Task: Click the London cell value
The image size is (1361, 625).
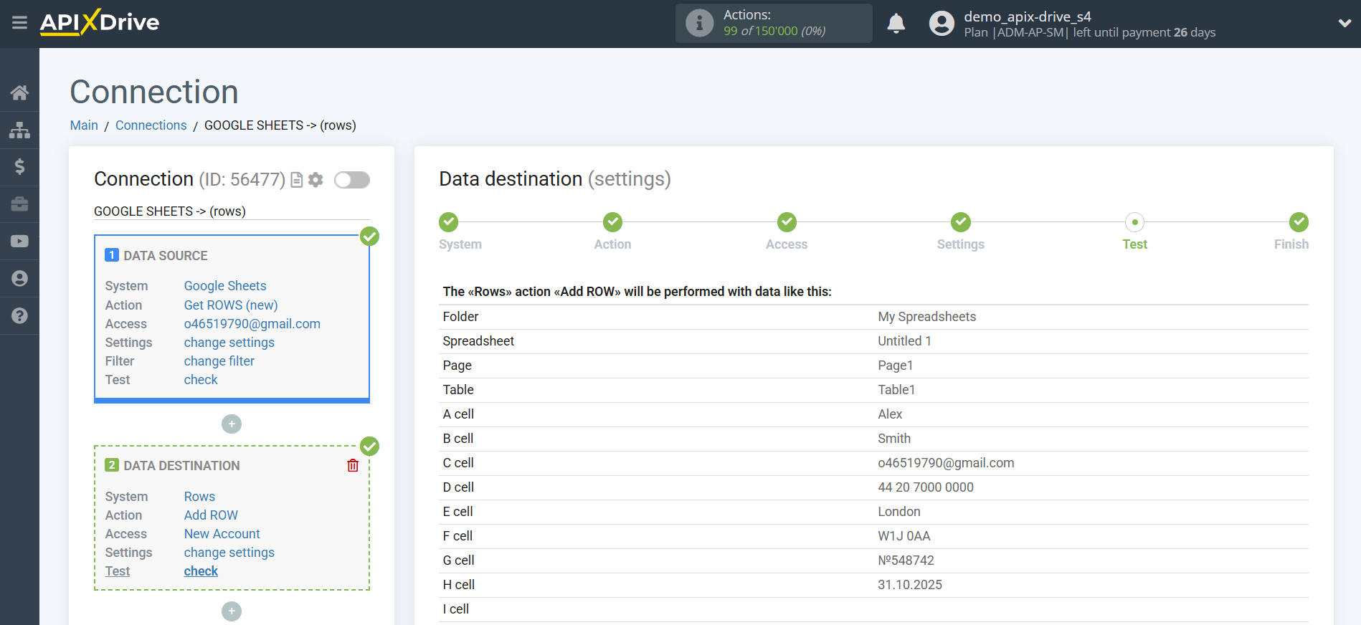Action: 899,512
